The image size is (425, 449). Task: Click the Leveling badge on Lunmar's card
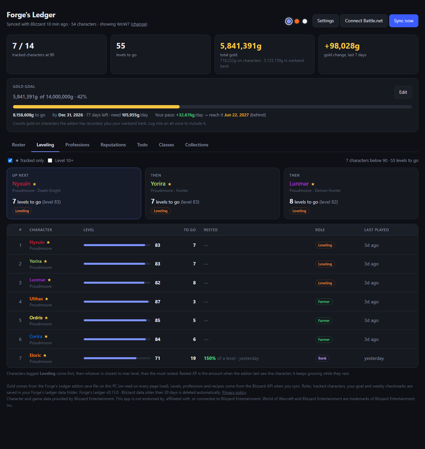point(299,211)
